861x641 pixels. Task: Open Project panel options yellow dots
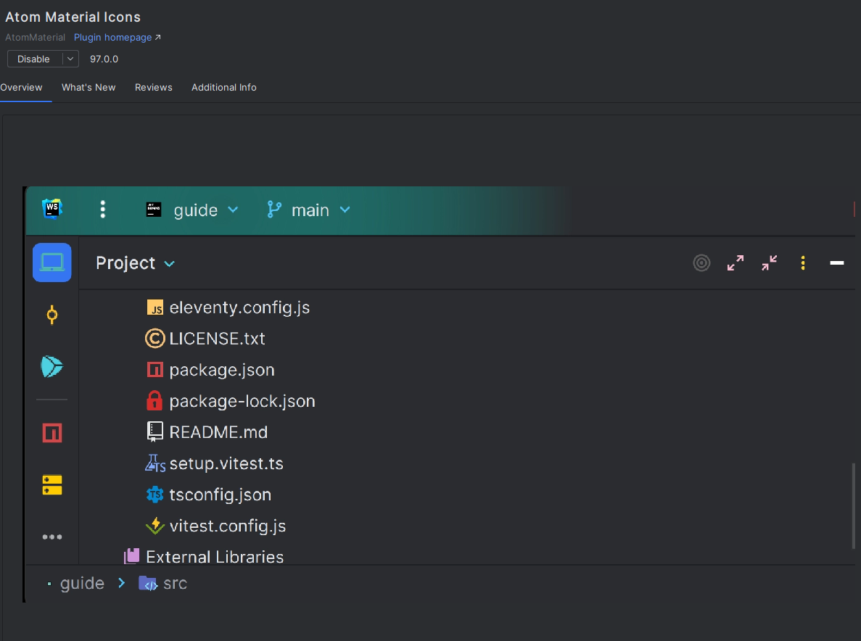coord(803,263)
